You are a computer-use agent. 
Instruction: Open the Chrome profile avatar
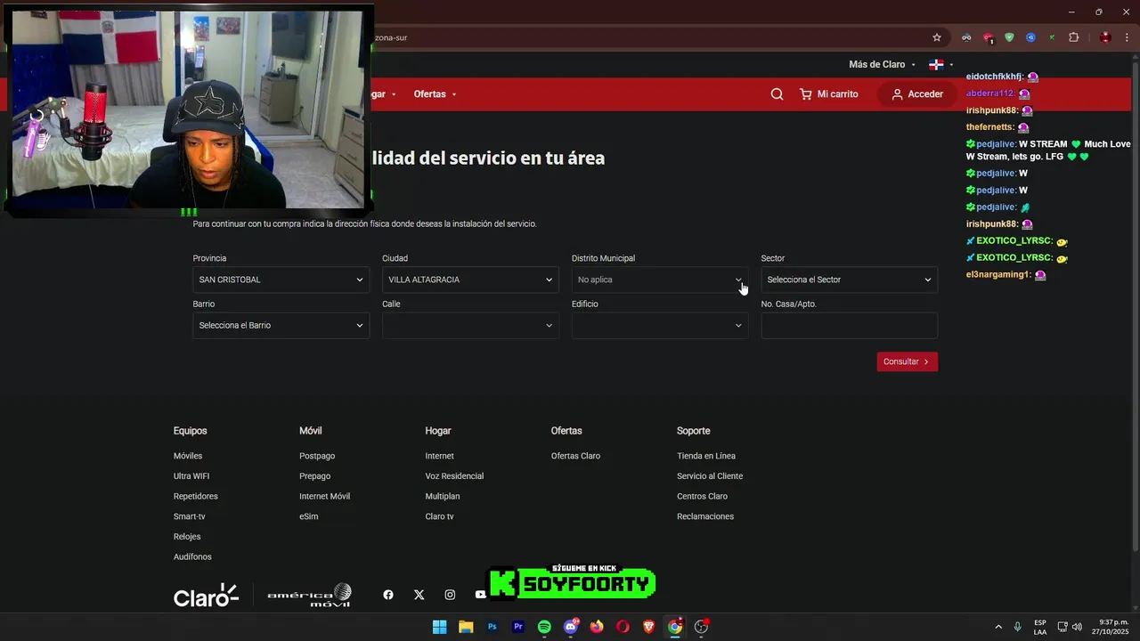[x=1105, y=37]
